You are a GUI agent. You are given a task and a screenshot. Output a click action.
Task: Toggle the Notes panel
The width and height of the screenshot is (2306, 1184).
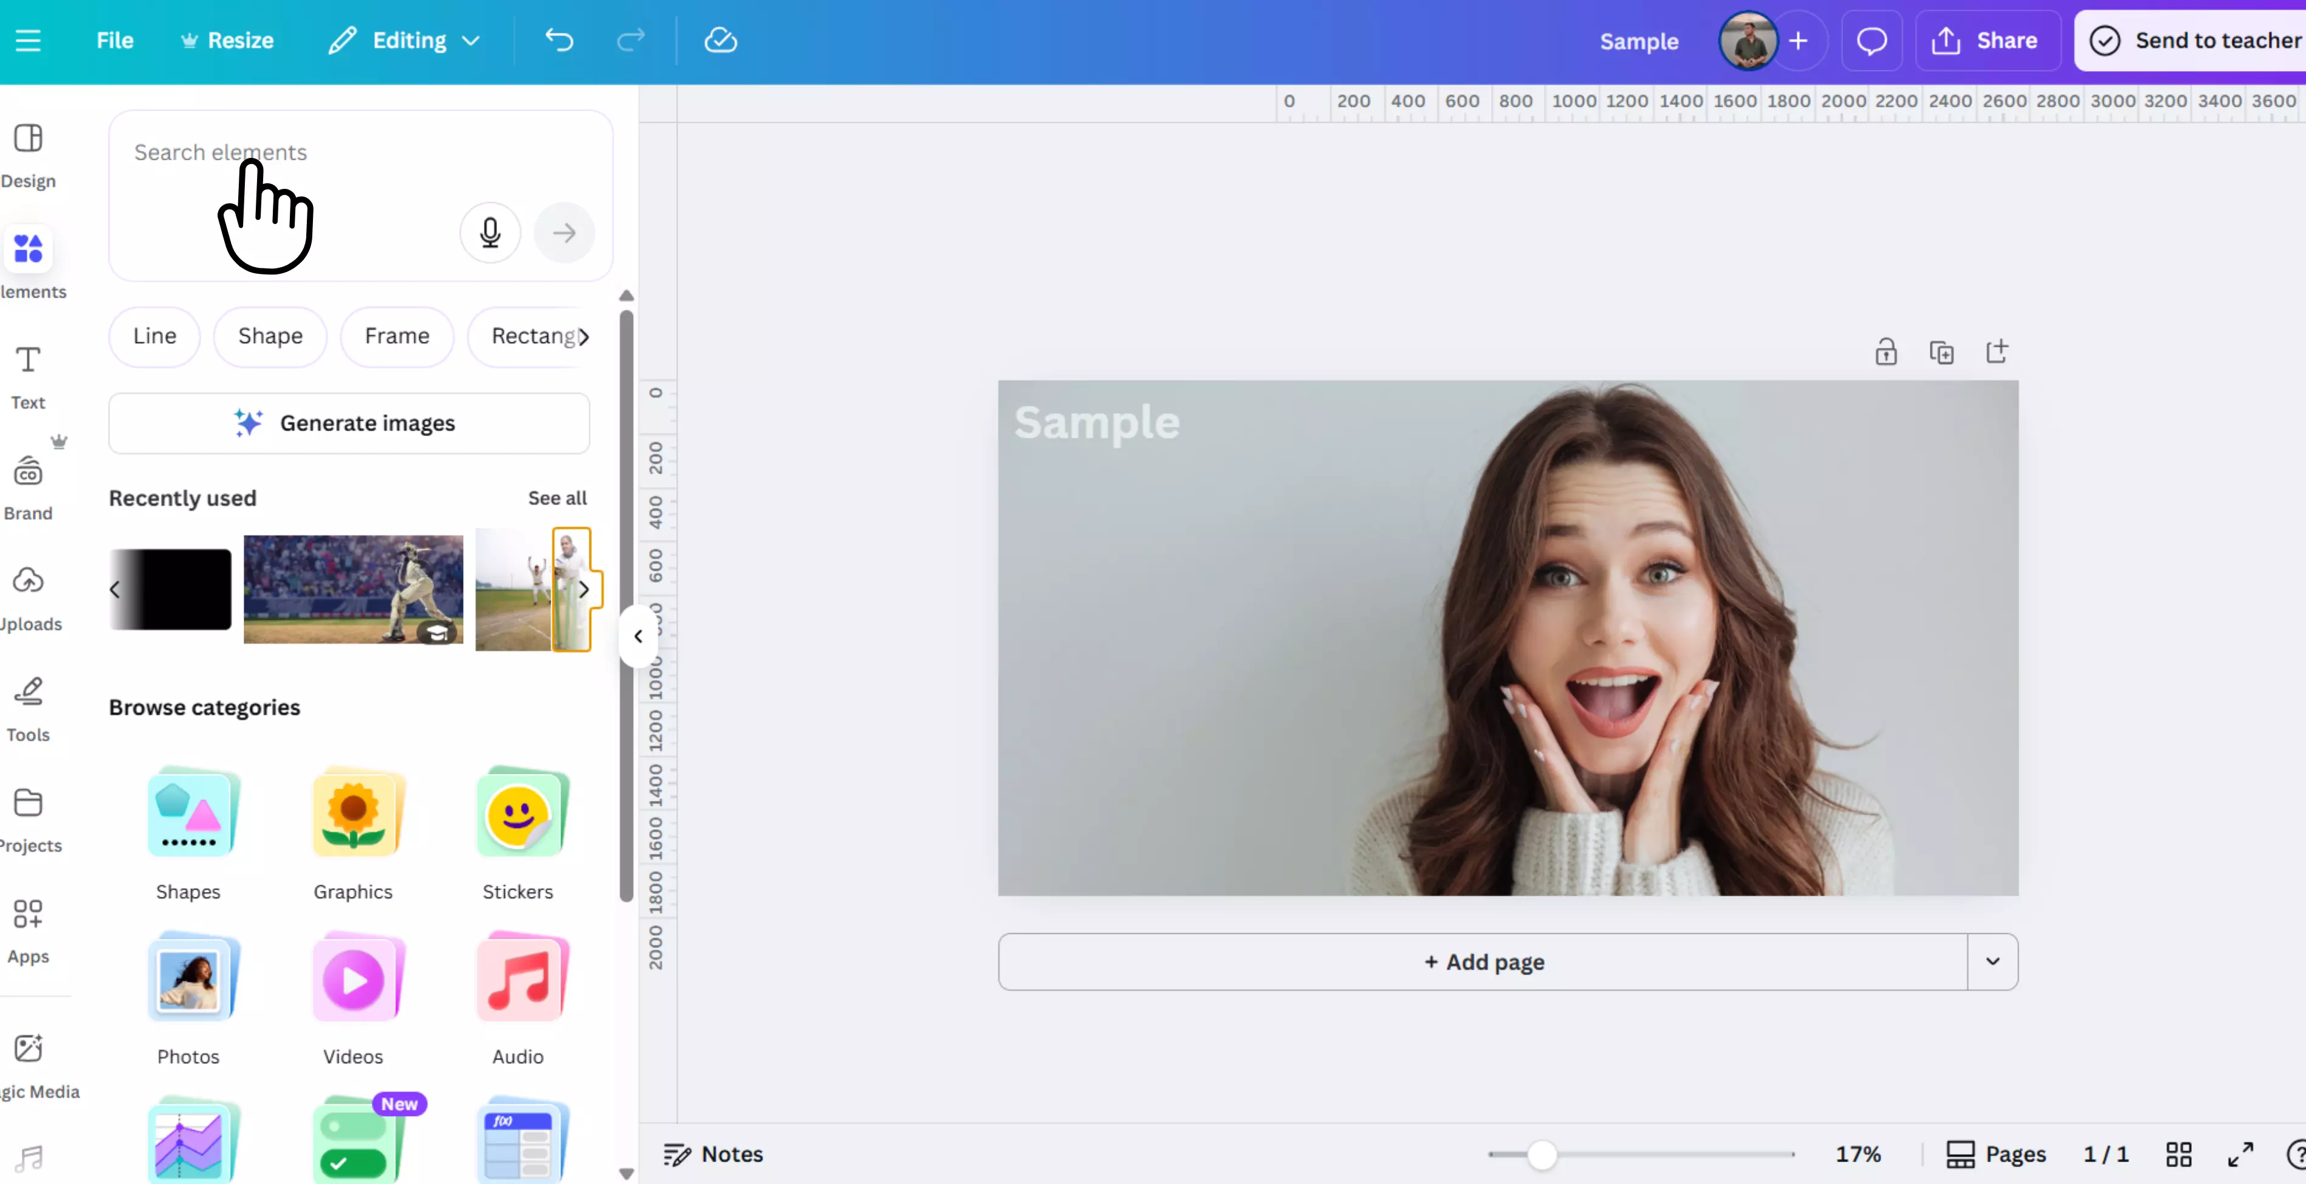coord(713,1154)
